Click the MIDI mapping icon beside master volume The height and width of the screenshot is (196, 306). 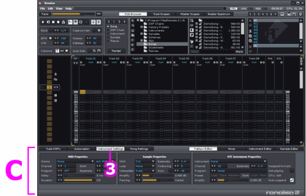tap(99, 14)
